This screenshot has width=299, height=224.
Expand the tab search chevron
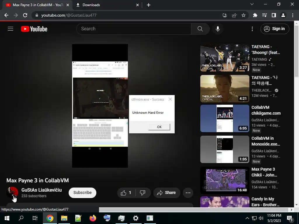point(252,4)
